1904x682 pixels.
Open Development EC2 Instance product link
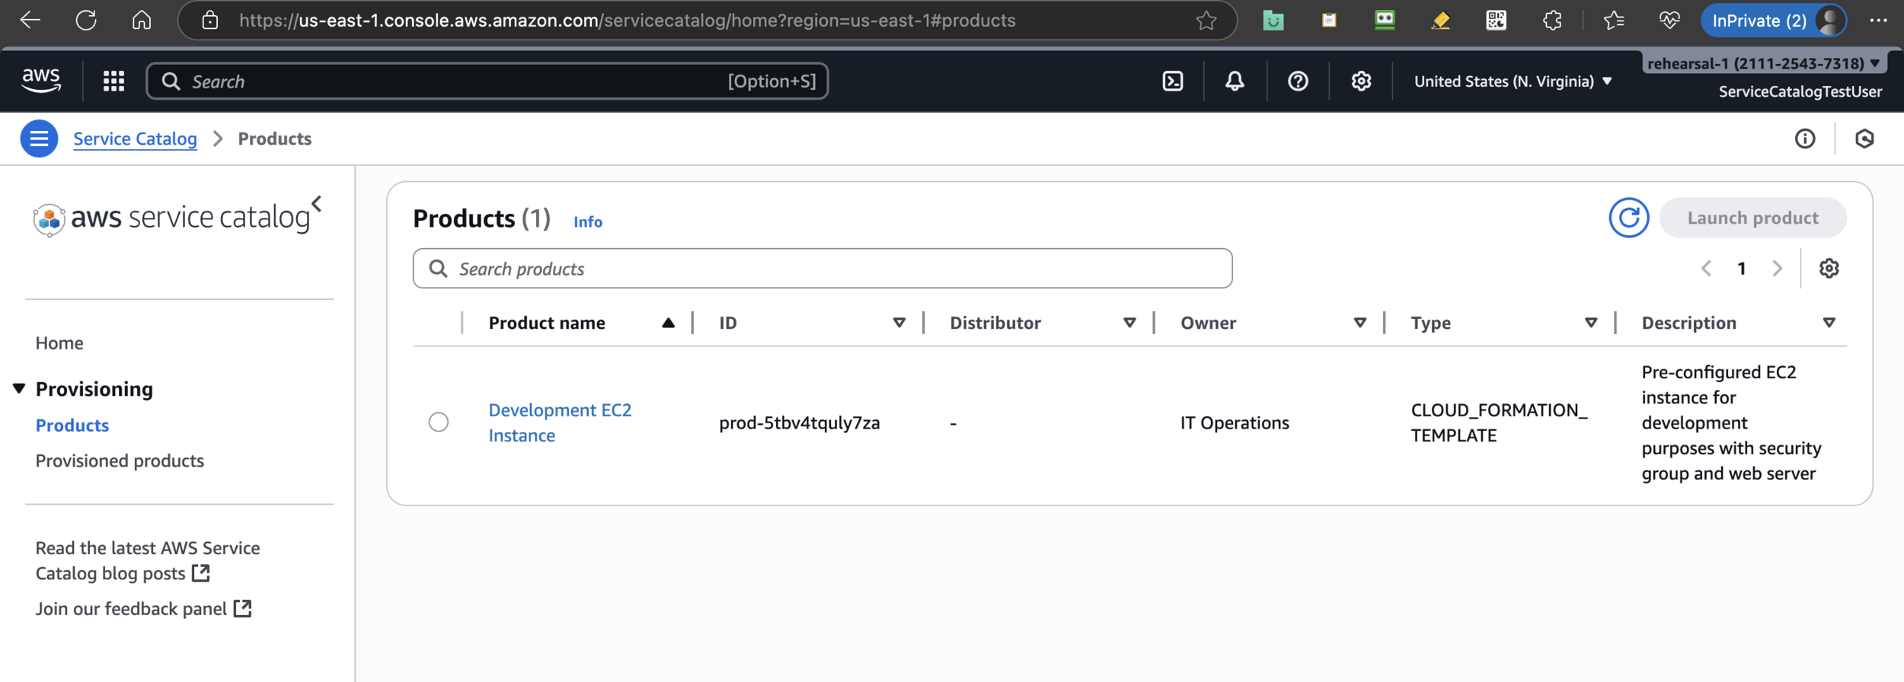pos(560,422)
